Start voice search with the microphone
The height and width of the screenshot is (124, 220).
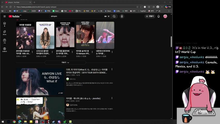click(122, 16)
